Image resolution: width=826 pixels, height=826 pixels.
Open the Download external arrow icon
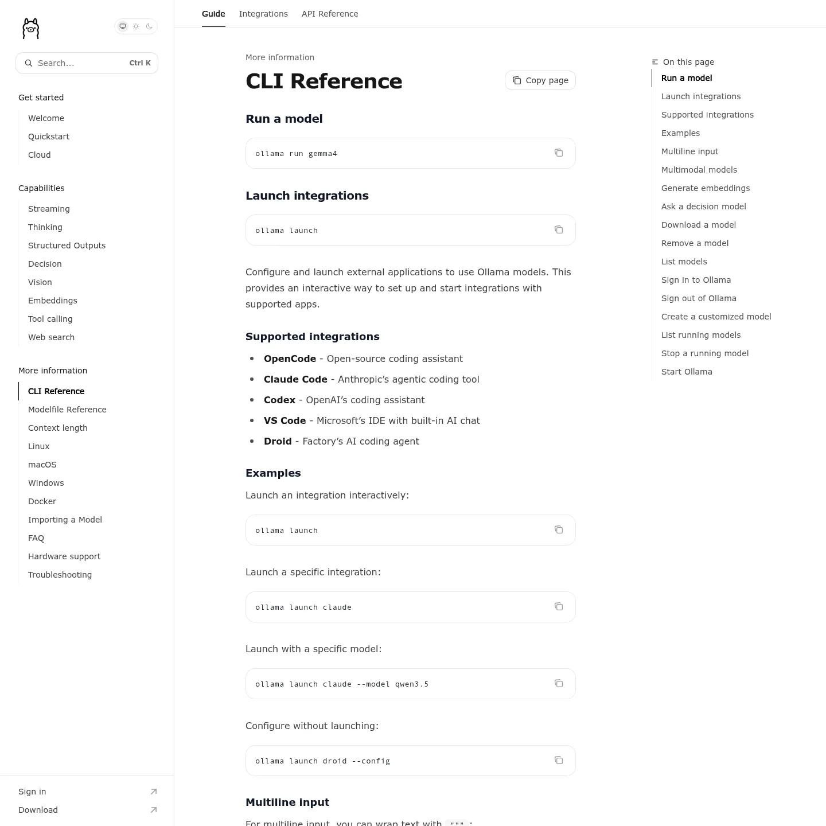(154, 810)
